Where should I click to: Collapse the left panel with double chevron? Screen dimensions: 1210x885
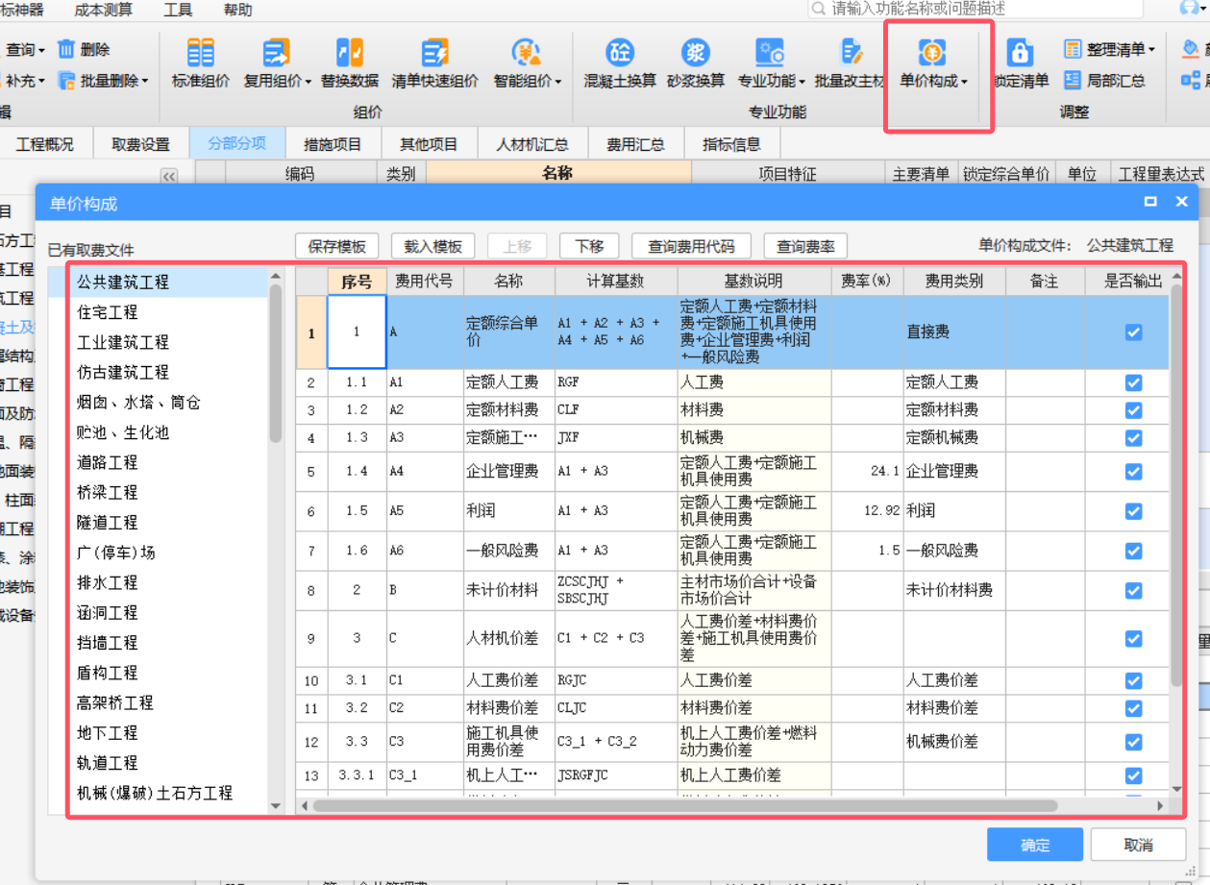tap(169, 176)
